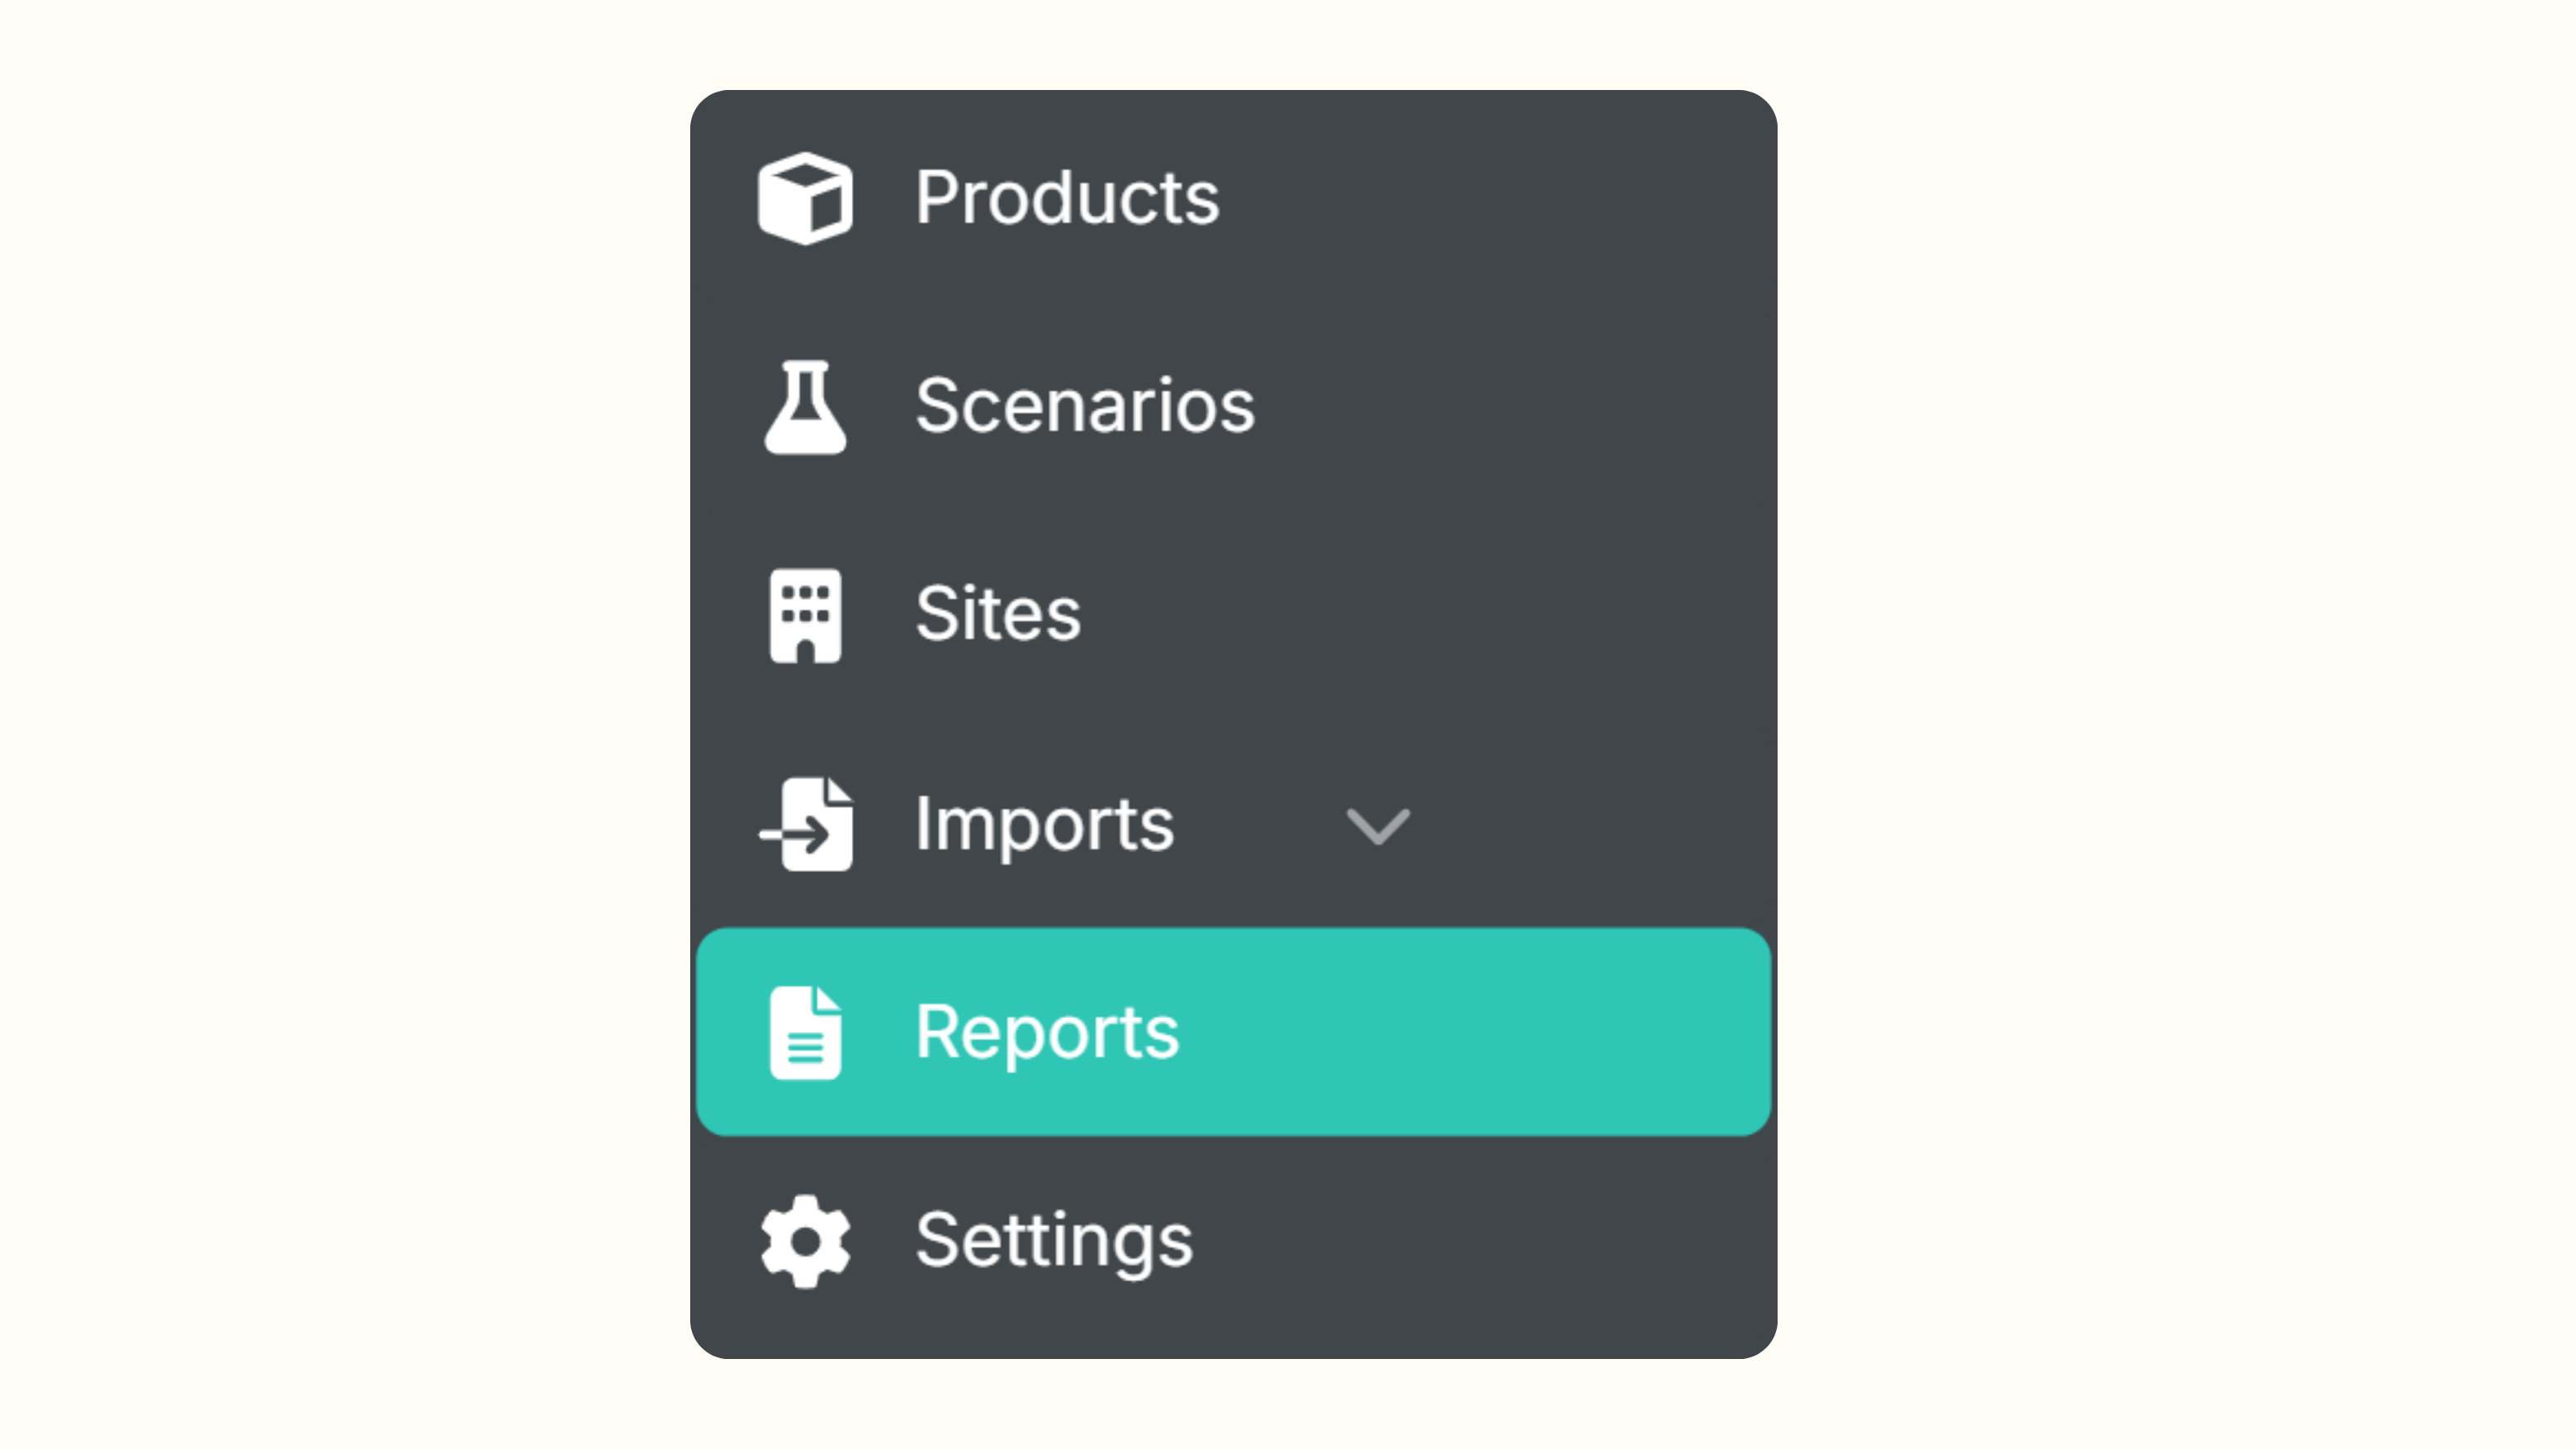The width and height of the screenshot is (2576, 1449).
Task: Click the cube icon above the flask icon
Action: [x=805, y=197]
